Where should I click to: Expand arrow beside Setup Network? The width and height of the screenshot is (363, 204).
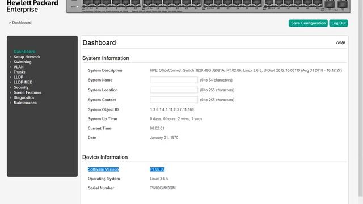click(x=10, y=57)
